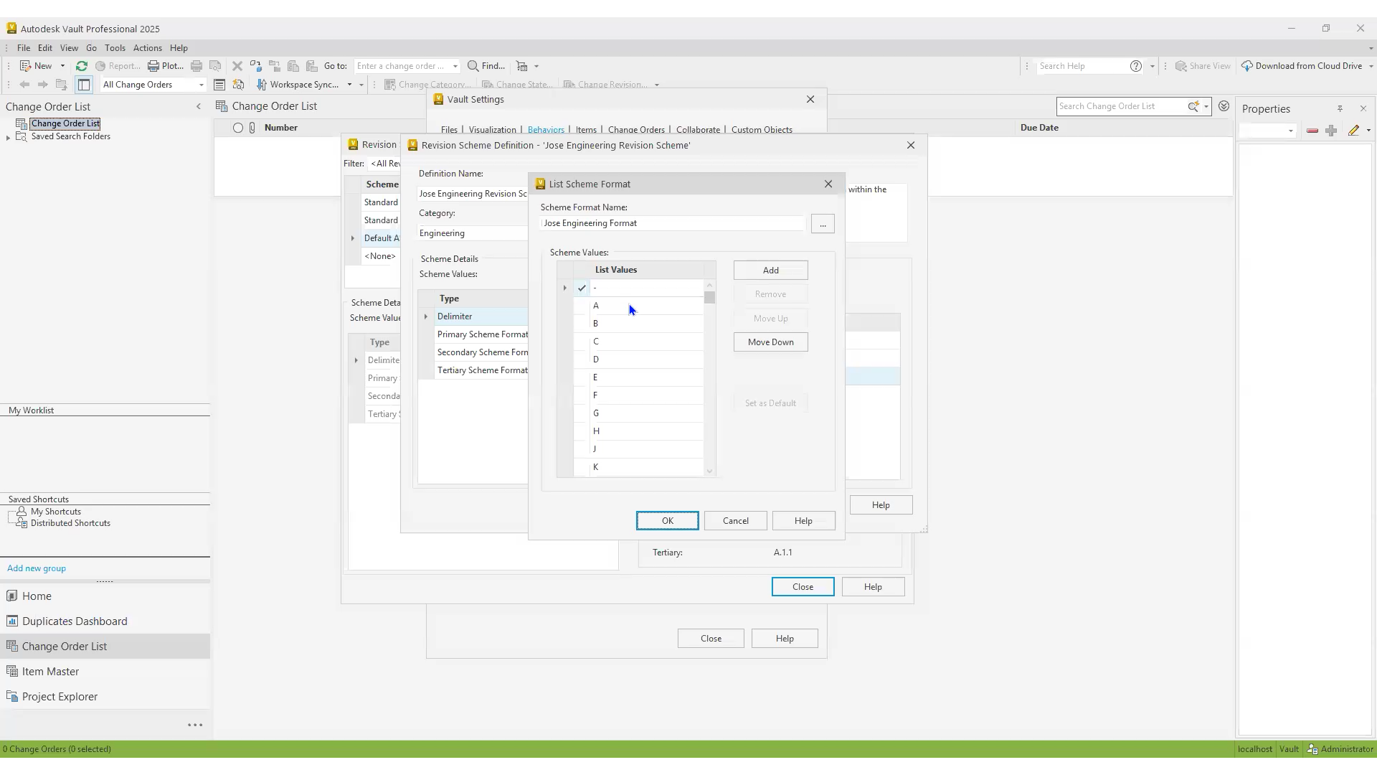1377x775 pixels.
Task: Close the List Scheme Format dialog
Action: [828, 184]
